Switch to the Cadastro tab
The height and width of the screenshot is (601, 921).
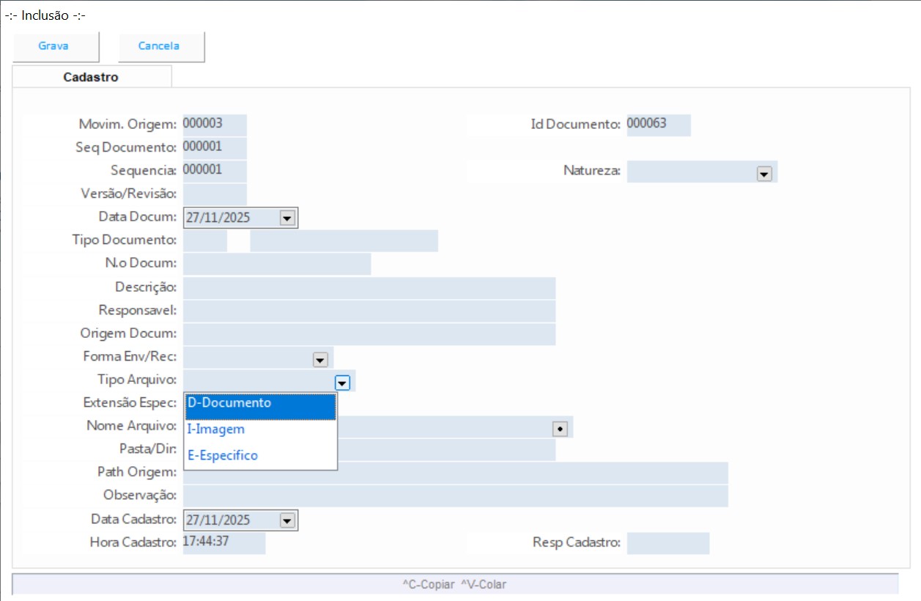[92, 77]
